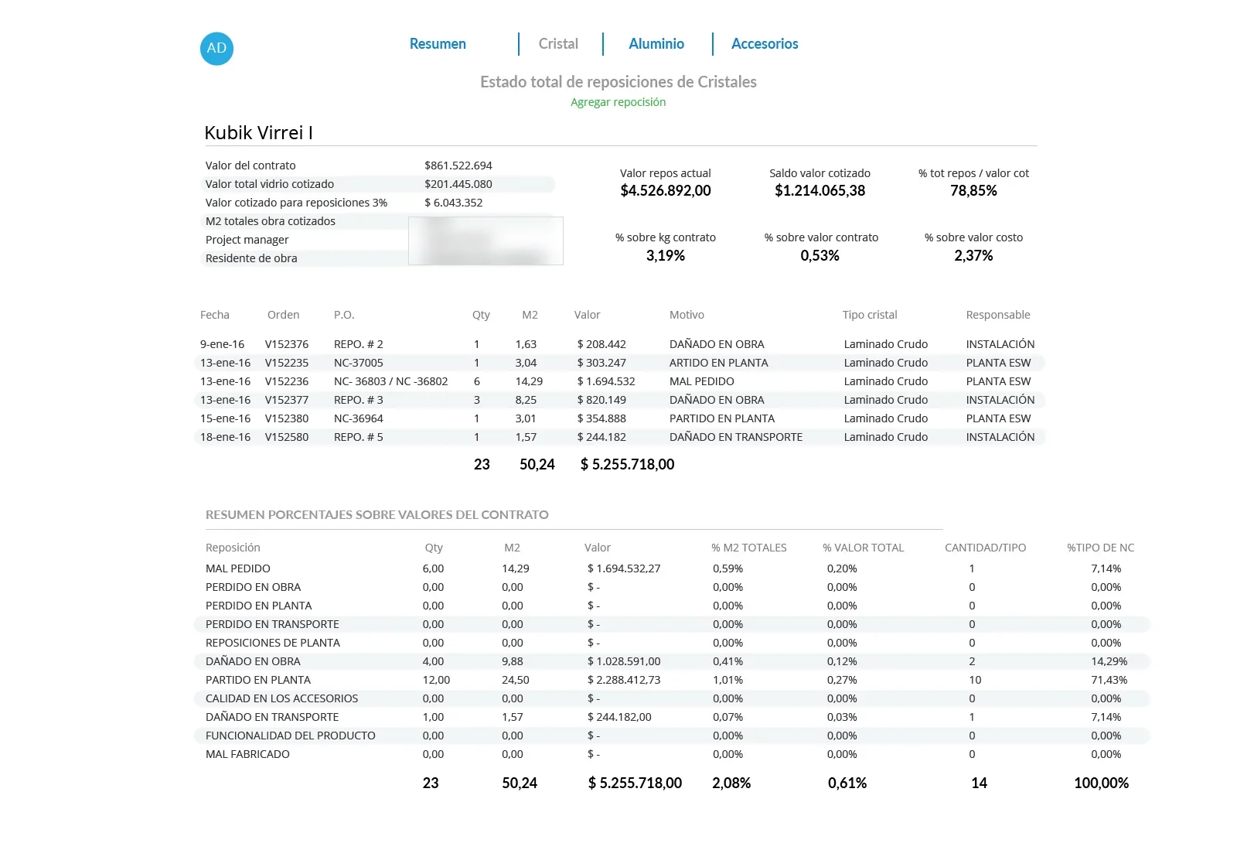Click the 78,85% percentage value
Image resolution: width=1237 pixels, height=850 pixels.
click(973, 190)
